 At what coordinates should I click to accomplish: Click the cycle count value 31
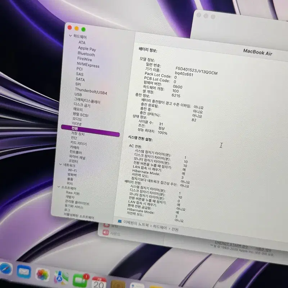tap(161, 124)
